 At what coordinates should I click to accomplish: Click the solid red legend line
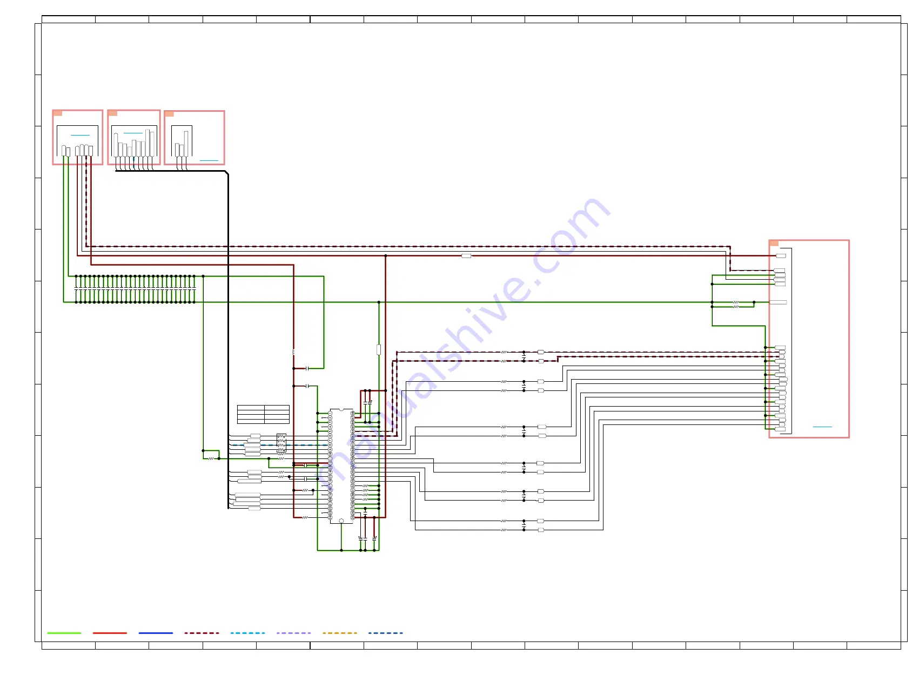pos(110,633)
